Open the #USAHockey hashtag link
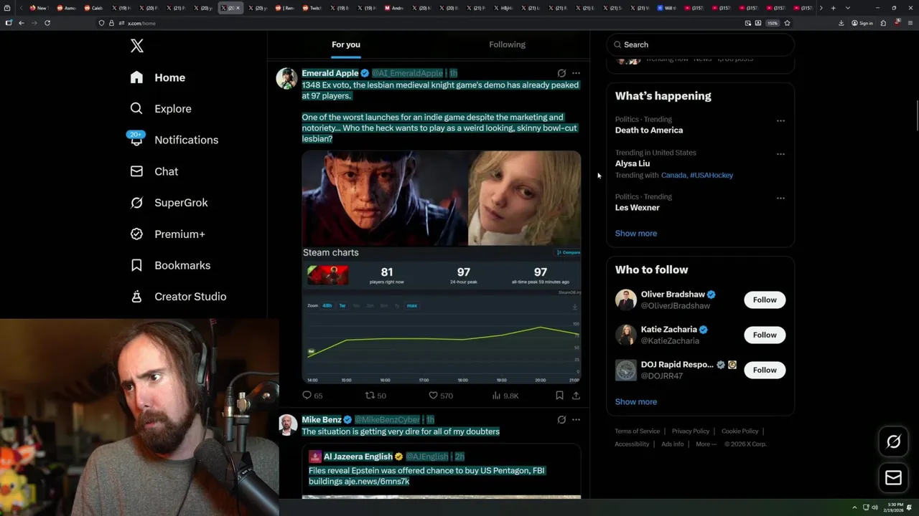Image resolution: width=919 pixels, height=516 pixels. tap(712, 175)
